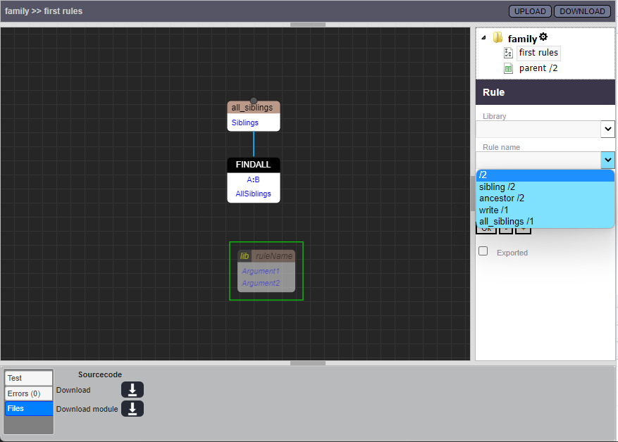Viewport: 618px width, 442px height.
Task: Click the connector dot atop all_siblings node
Action: (x=254, y=101)
